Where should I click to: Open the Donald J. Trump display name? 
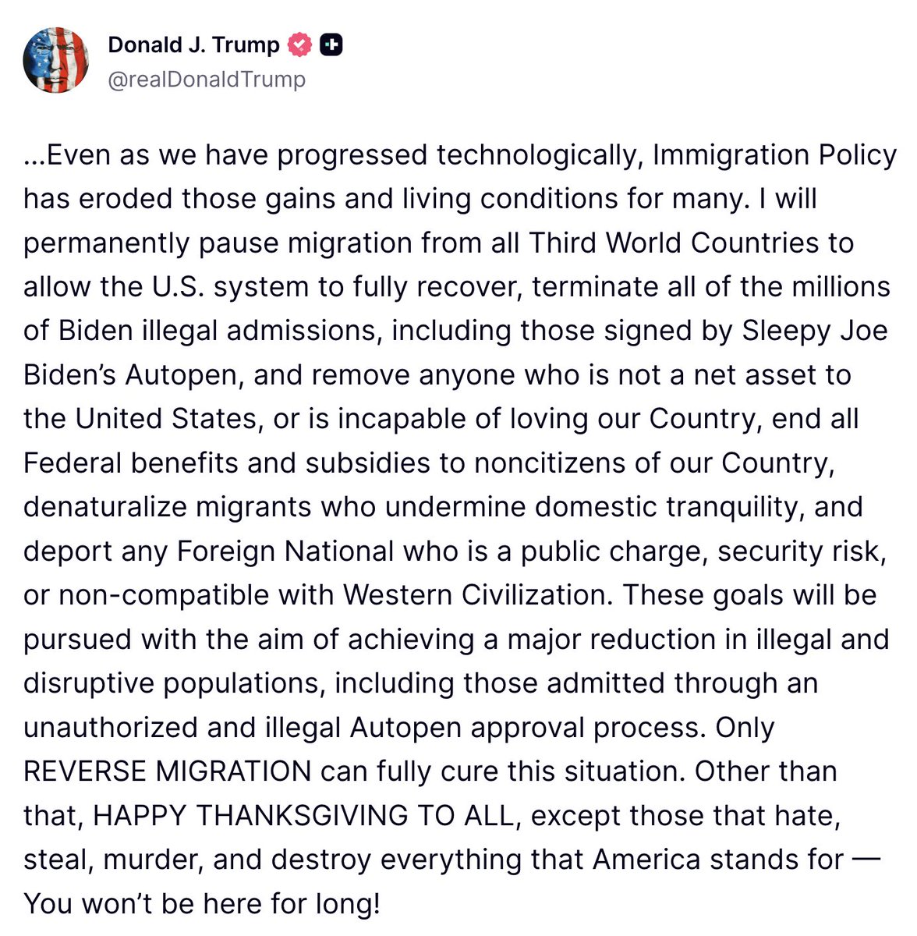coord(193,45)
